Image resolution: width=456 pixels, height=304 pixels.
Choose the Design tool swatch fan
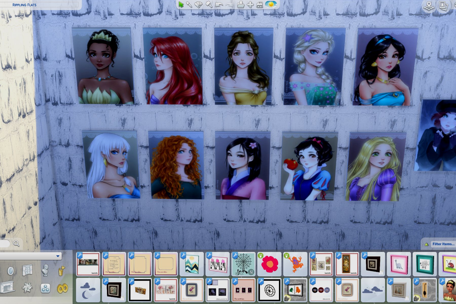coord(199,5)
